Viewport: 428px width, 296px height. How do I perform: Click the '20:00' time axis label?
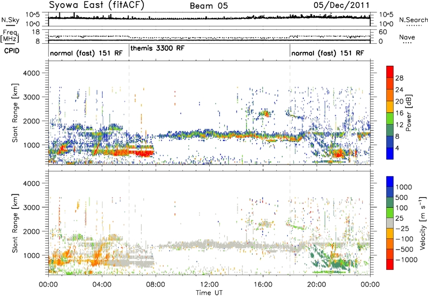[316, 285]
